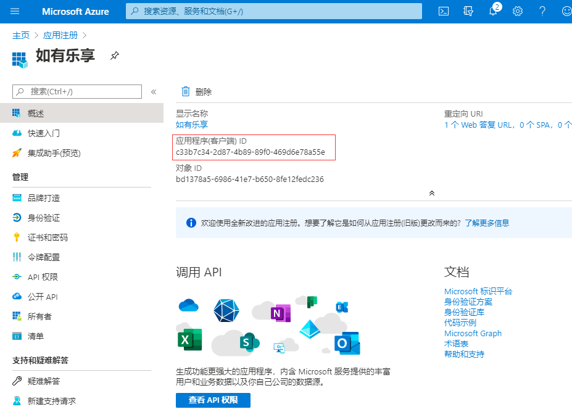Go to 主页 breadcrumb

coord(21,35)
